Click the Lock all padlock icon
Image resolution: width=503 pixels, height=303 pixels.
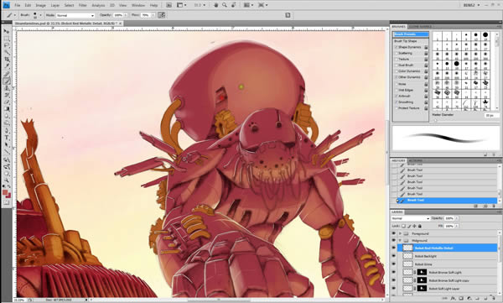pyautogui.click(x=420, y=227)
